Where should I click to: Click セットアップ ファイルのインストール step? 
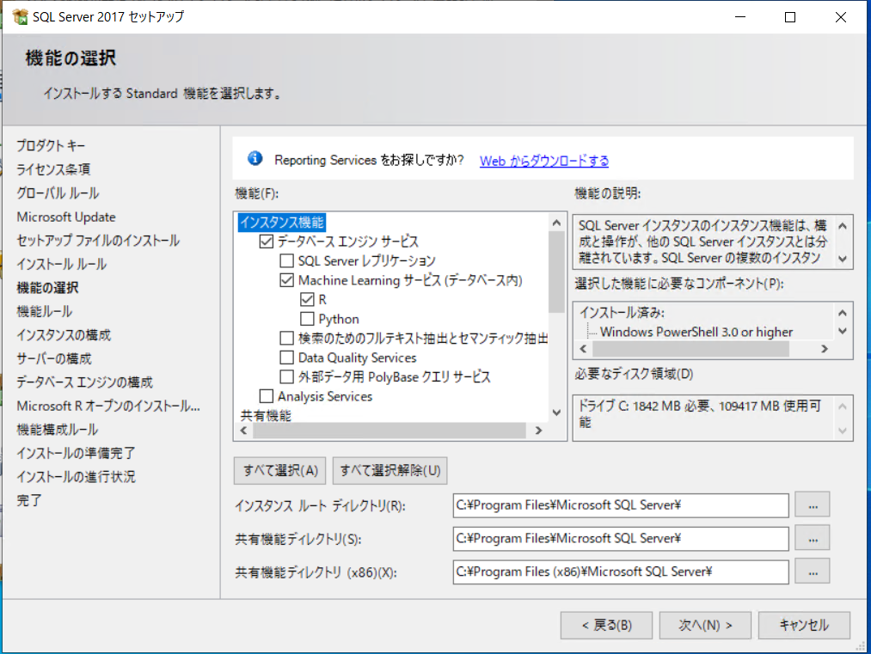[98, 241]
